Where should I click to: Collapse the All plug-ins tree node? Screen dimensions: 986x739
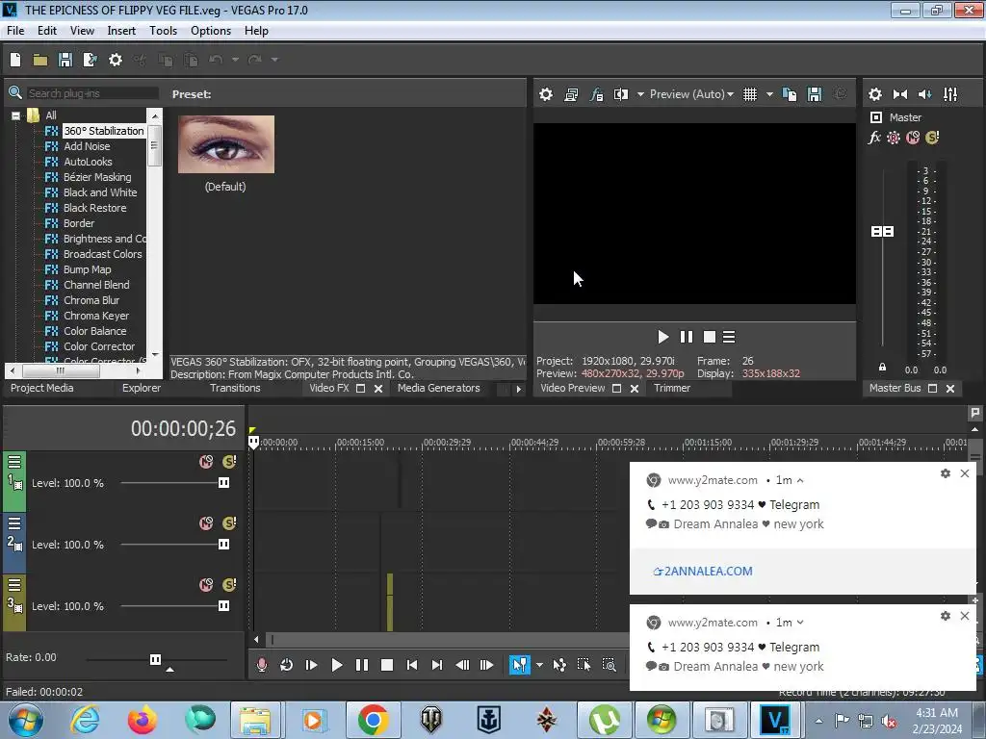coord(15,115)
